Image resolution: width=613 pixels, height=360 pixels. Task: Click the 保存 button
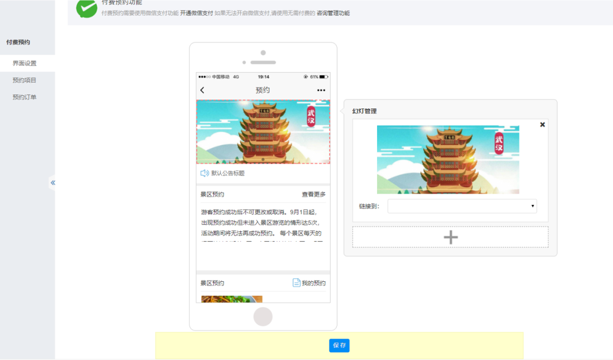click(339, 345)
